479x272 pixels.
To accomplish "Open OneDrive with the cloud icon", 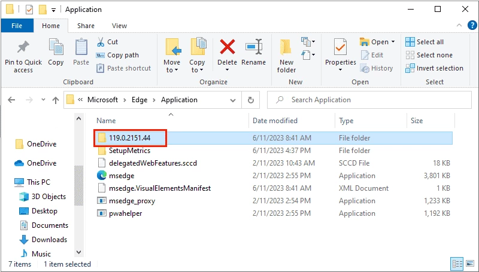I will [x=36, y=163].
